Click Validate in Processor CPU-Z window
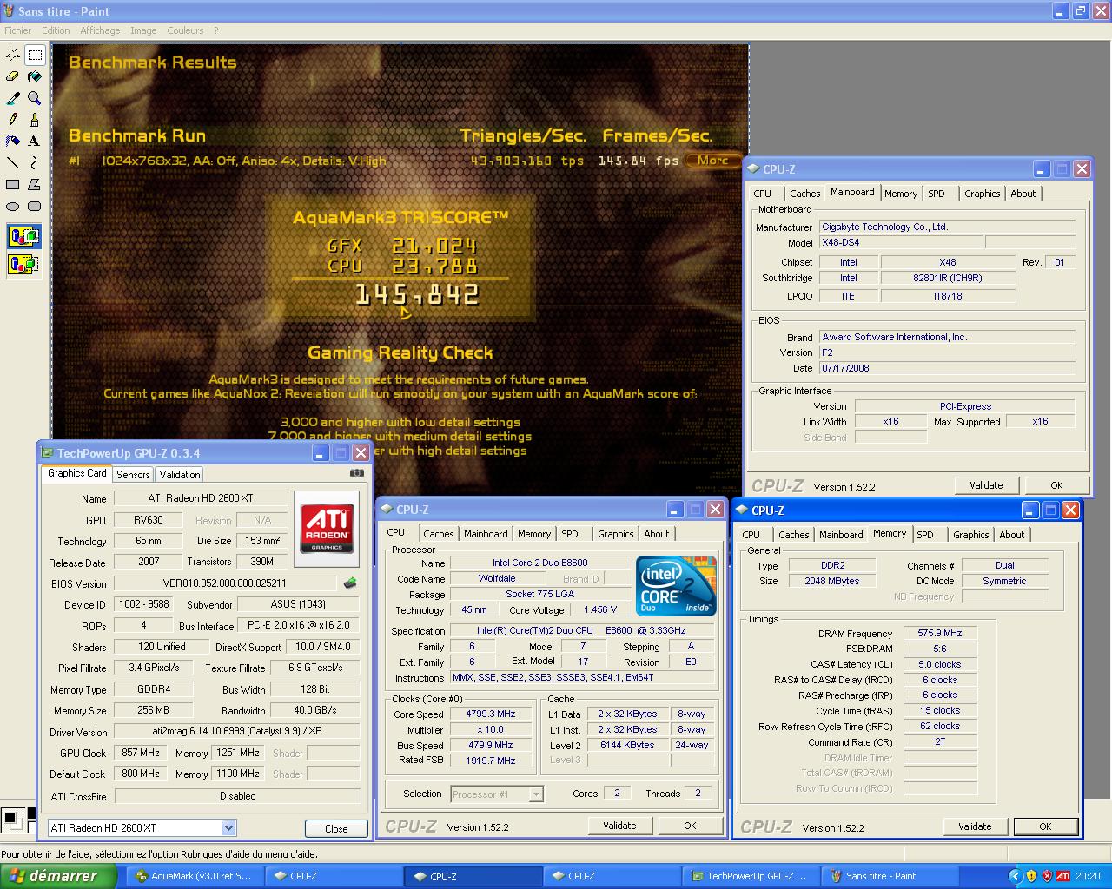 [619, 826]
